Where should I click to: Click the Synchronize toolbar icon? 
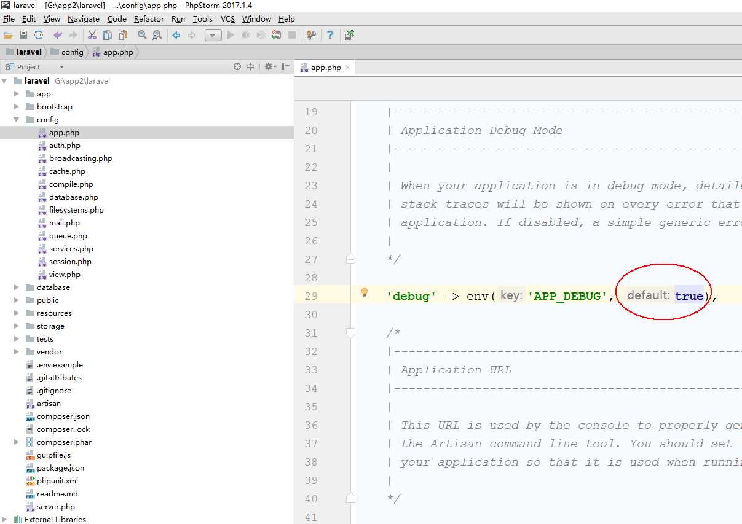39,36
